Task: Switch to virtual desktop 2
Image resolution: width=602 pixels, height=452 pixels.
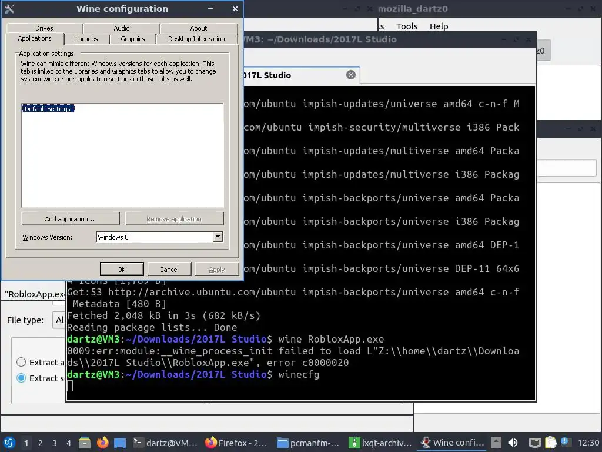Action: tap(41, 443)
